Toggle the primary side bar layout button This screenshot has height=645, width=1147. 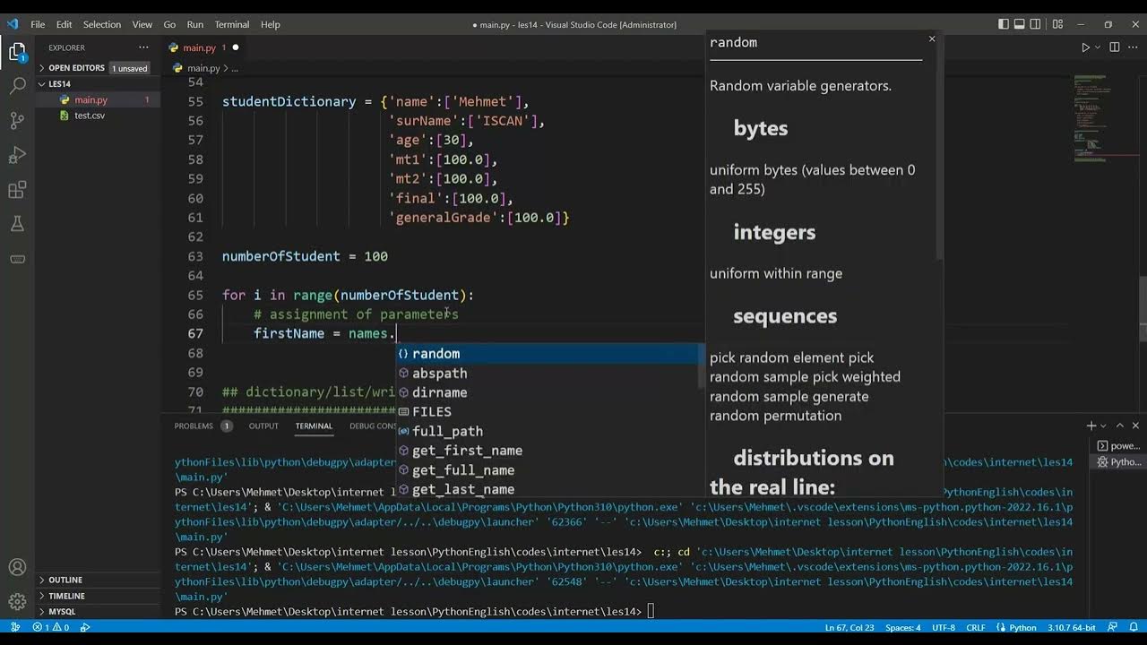pyautogui.click(x=1003, y=24)
